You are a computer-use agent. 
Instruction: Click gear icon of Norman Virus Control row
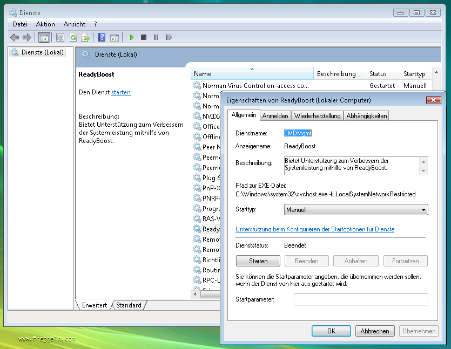pos(197,86)
